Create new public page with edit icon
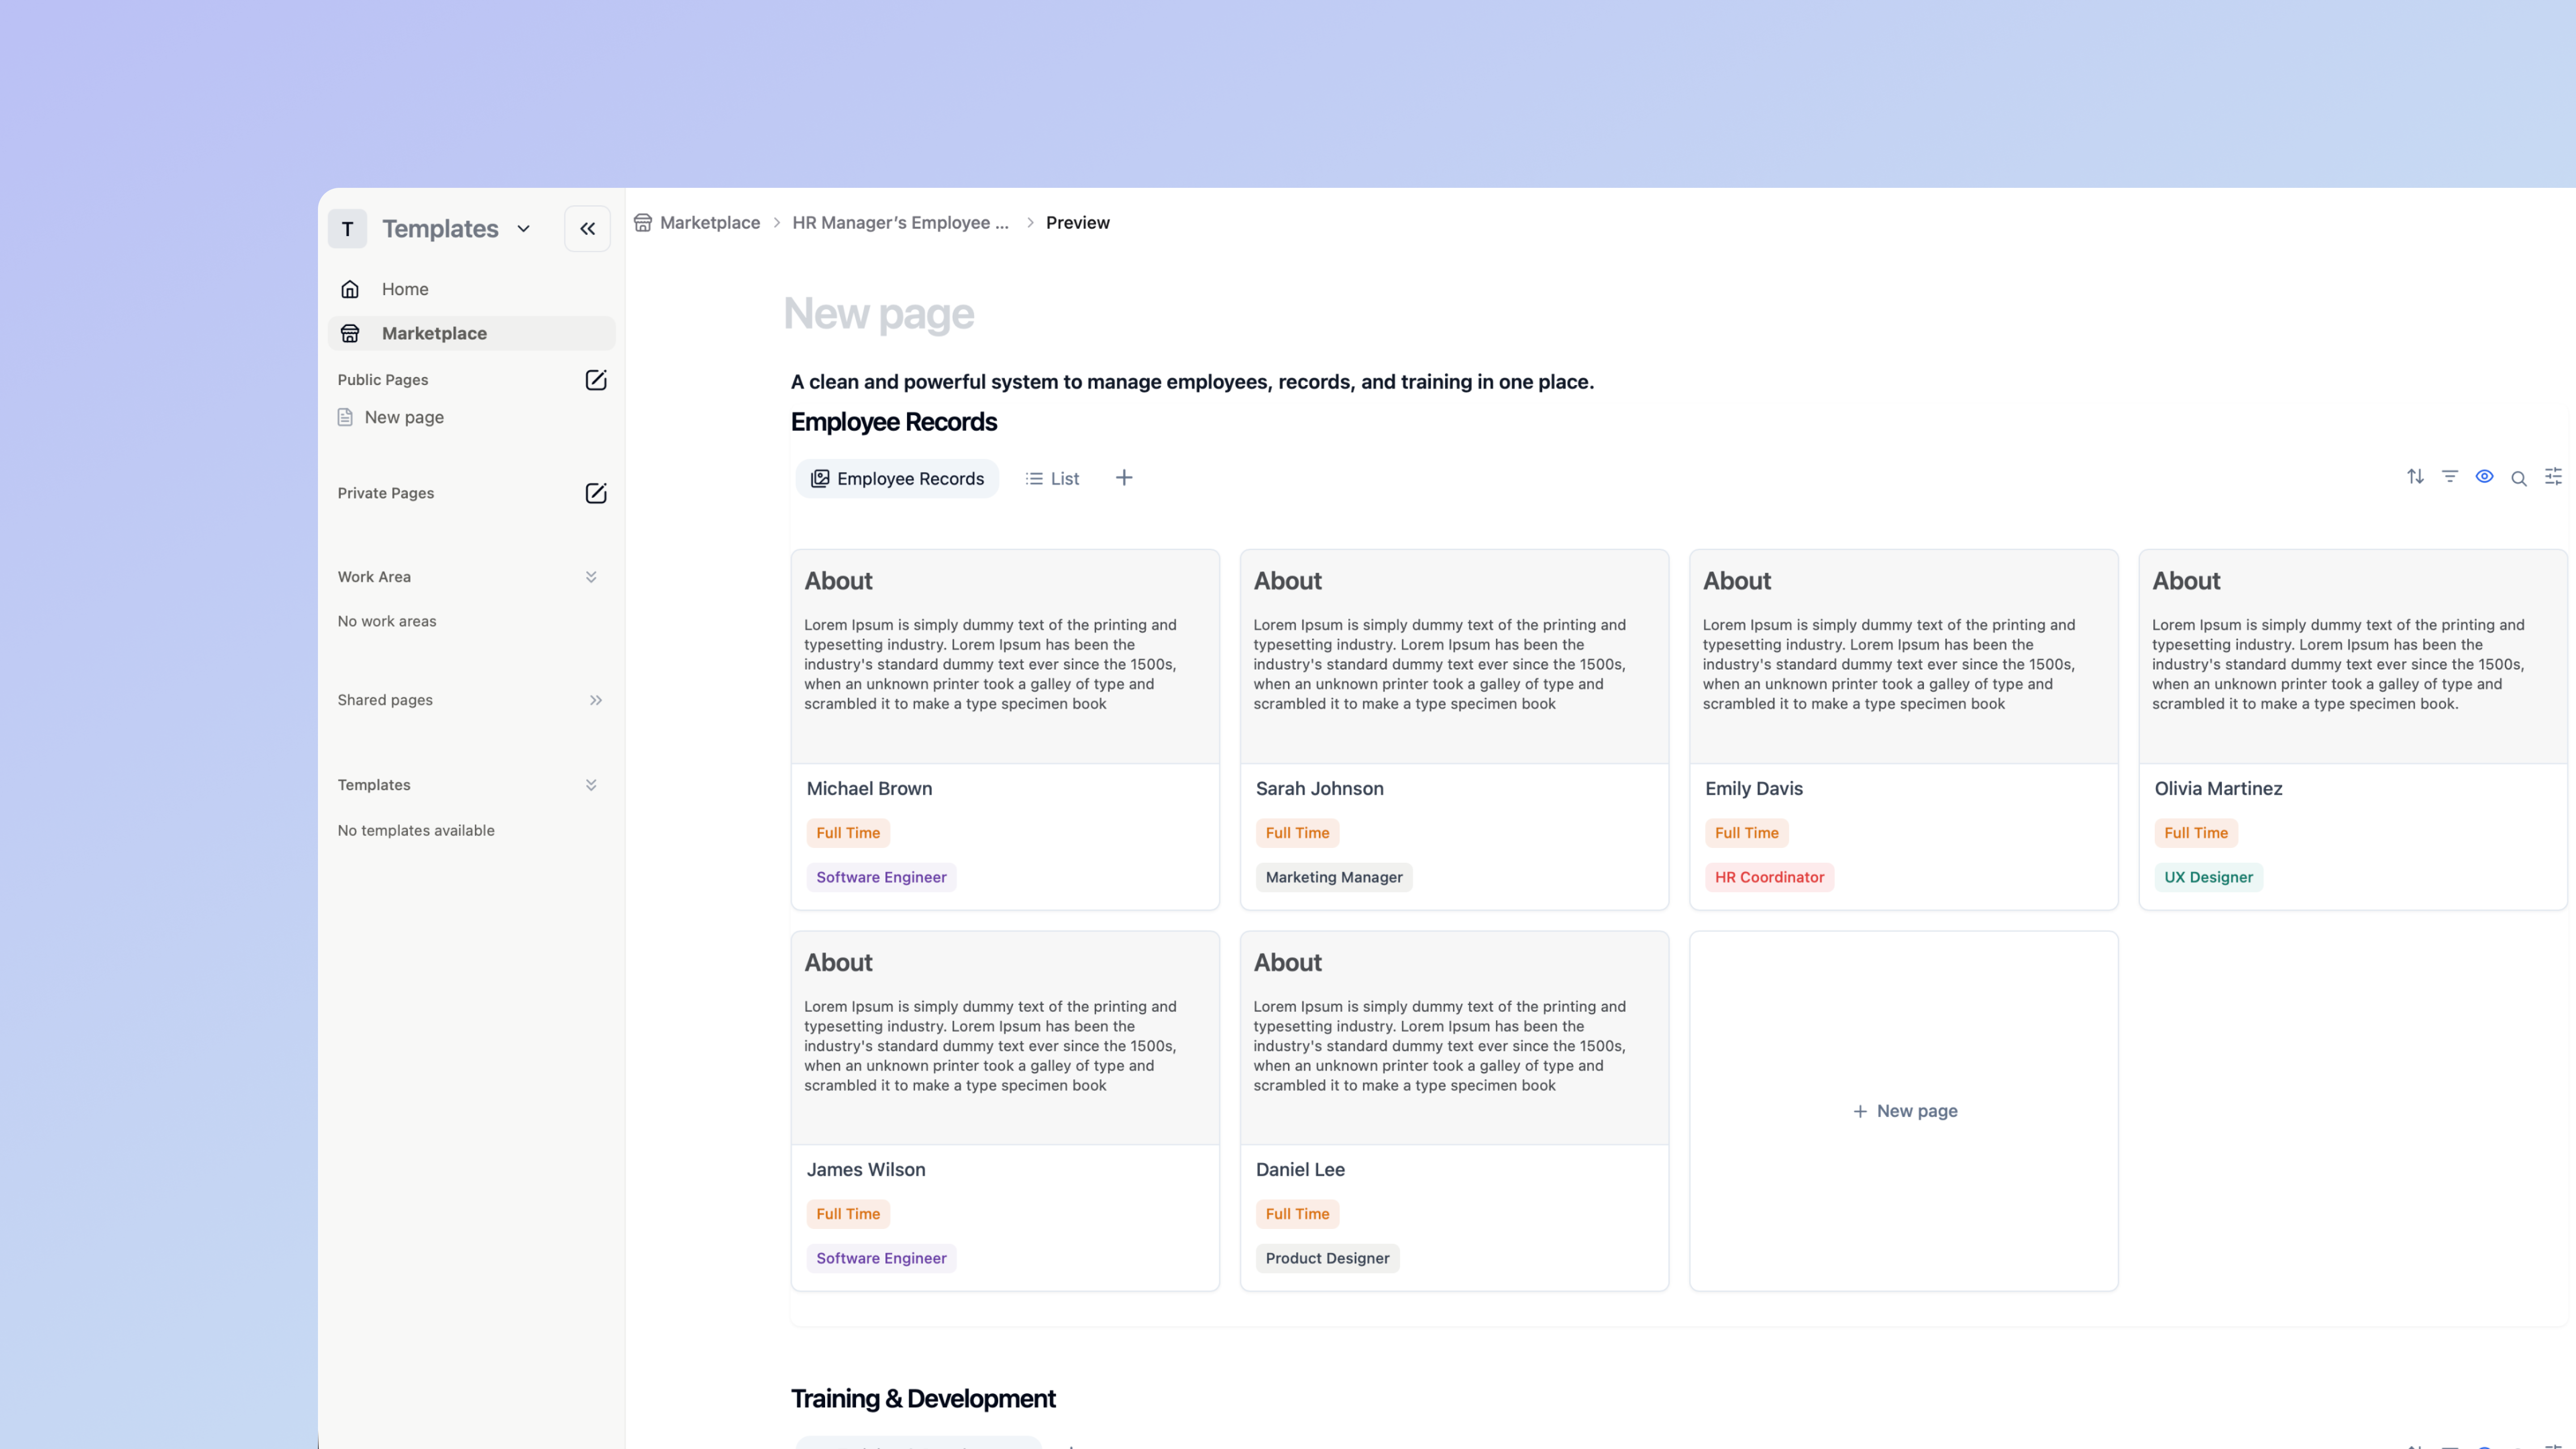 click(596, 380)
